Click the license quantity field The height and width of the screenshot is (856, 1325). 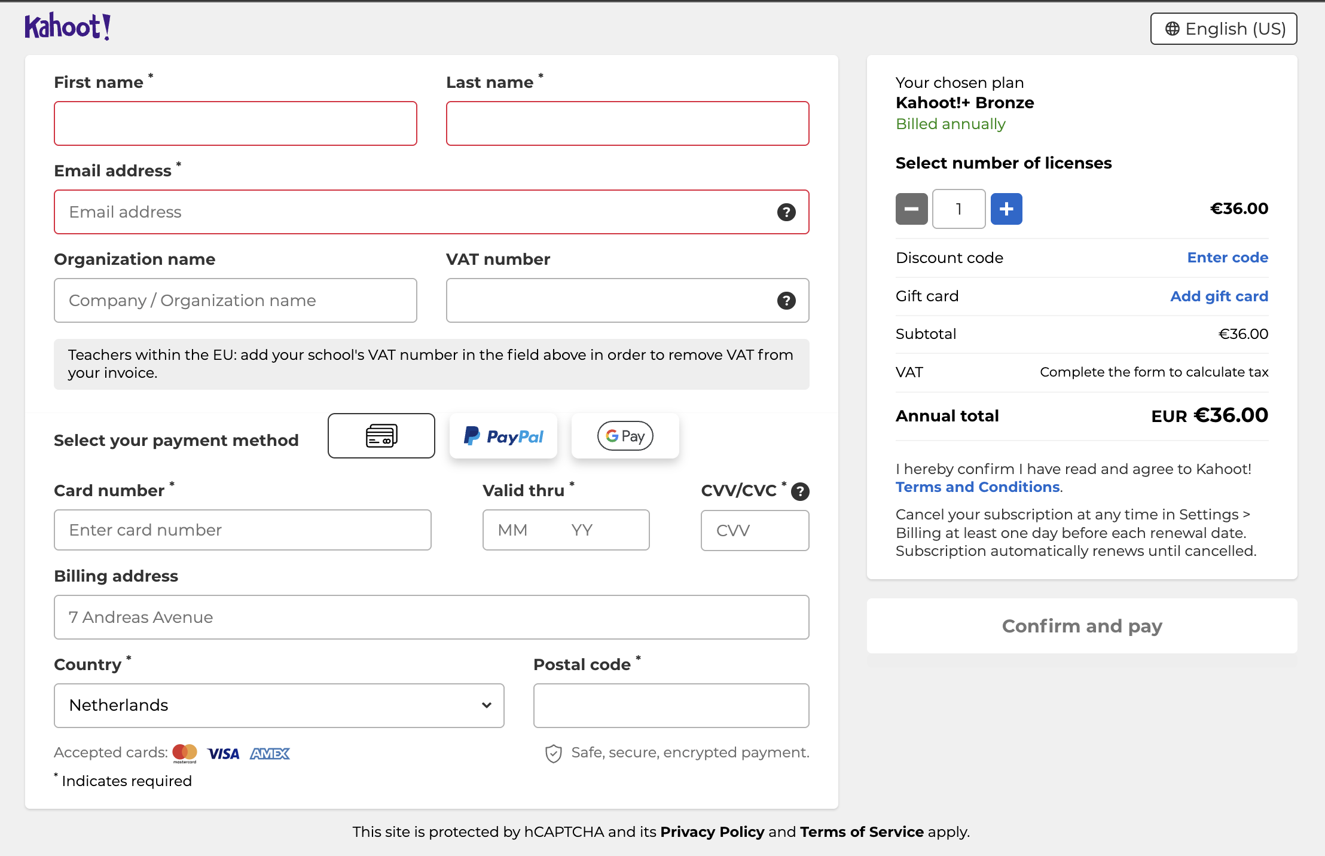(x=959, y=209)
